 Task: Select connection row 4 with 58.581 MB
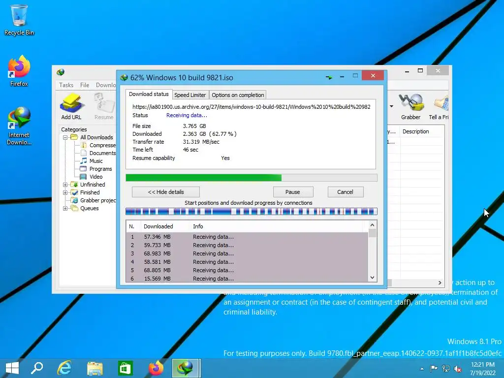pos(247,262)
